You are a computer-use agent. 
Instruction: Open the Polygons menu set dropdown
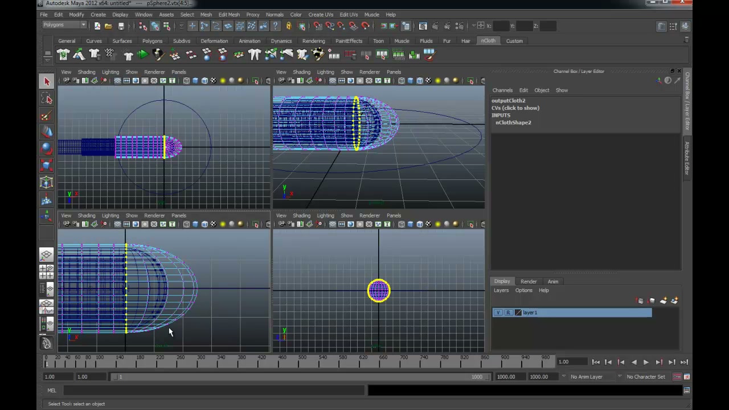pos(64,25)
